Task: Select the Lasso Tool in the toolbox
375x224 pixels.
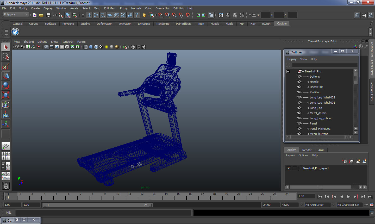Action: [6, 57]
